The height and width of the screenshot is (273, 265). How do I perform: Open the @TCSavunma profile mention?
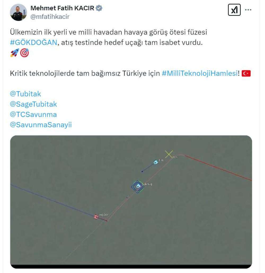[33, 114]
